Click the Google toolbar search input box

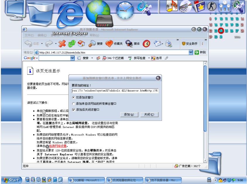(55, 58)
